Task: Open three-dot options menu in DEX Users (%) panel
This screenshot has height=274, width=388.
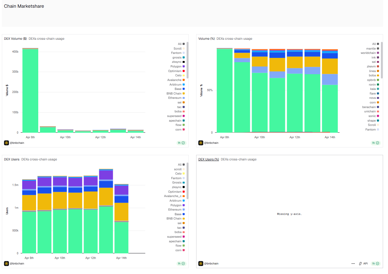Action: pos(353,264)
